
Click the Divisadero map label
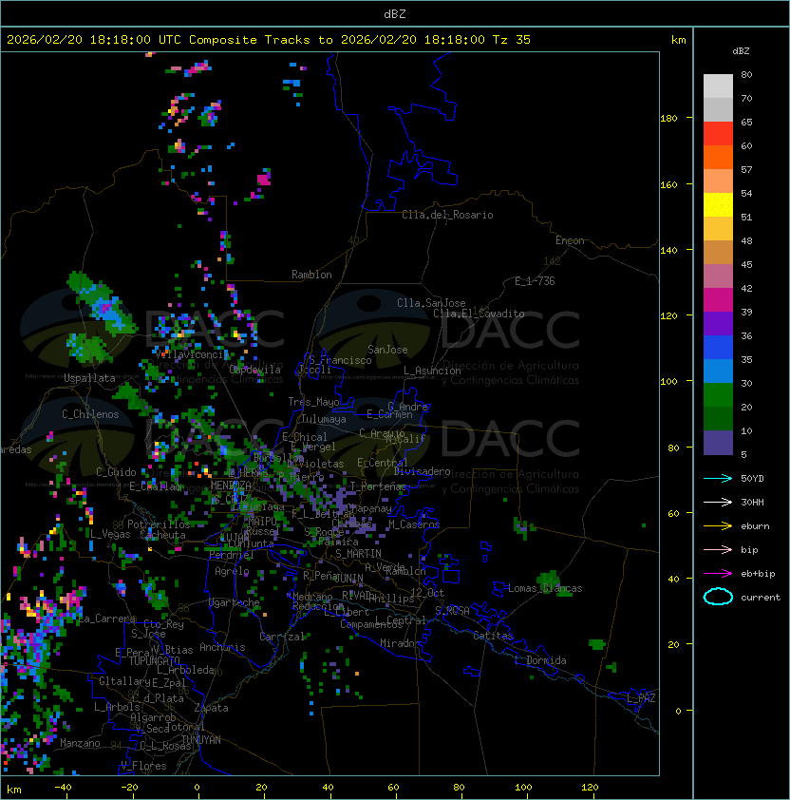422,471
